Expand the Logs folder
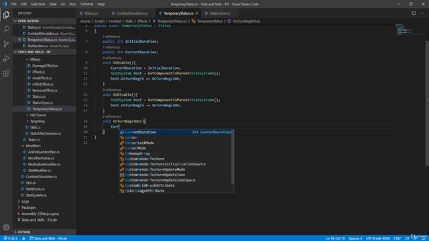429x241 pixels. click(19, 202)
